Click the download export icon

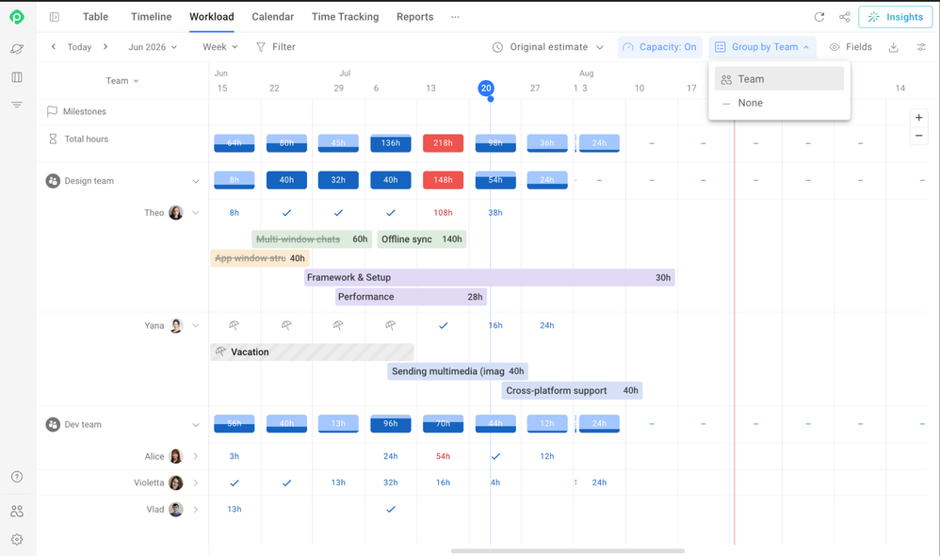coord(893,47)
